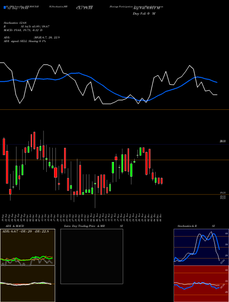Screen dimensions: 229x302
Task: Click the 'Avg Vol: 0.011 M' text
Action: (x=146, y=8)
